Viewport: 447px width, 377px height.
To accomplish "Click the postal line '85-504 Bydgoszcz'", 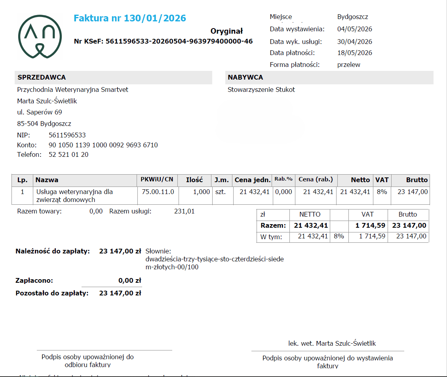I will click(x=44, y=124).
